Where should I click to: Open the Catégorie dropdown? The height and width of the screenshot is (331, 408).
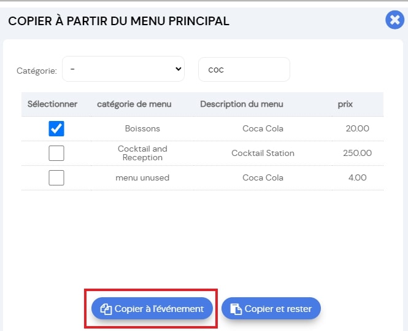tap(123, 69)
